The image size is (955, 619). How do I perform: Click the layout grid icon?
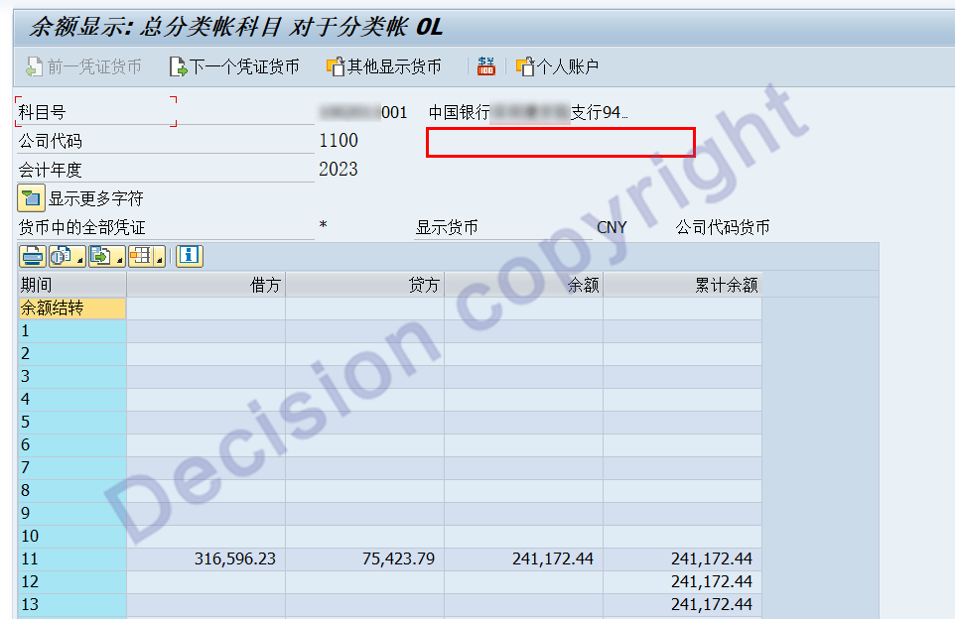point(141,256)
